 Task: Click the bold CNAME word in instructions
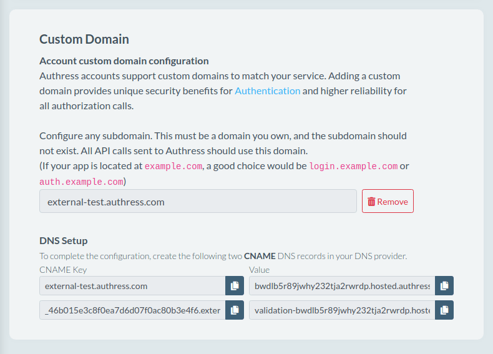pos(260,256)
